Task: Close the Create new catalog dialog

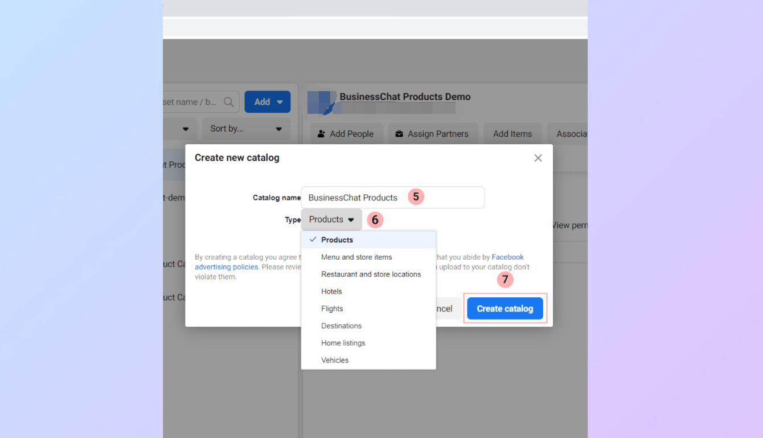Action: 538,158
